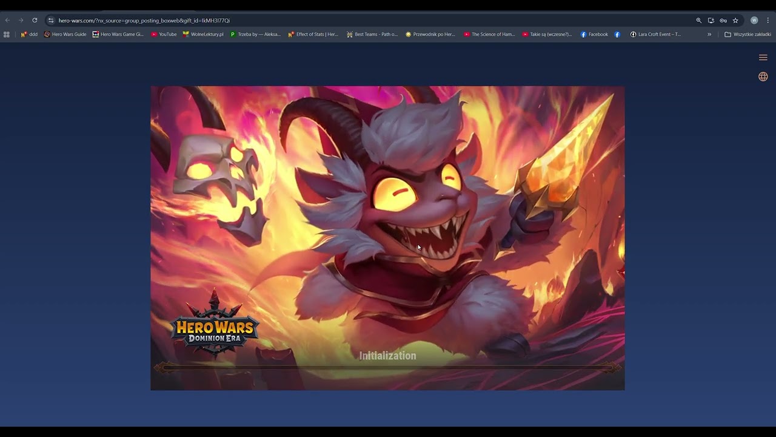Open the 'Wszystkie zakładki' folder
Image resolution: width=776 pixels, height=437 pixels.
pos(748,35)
